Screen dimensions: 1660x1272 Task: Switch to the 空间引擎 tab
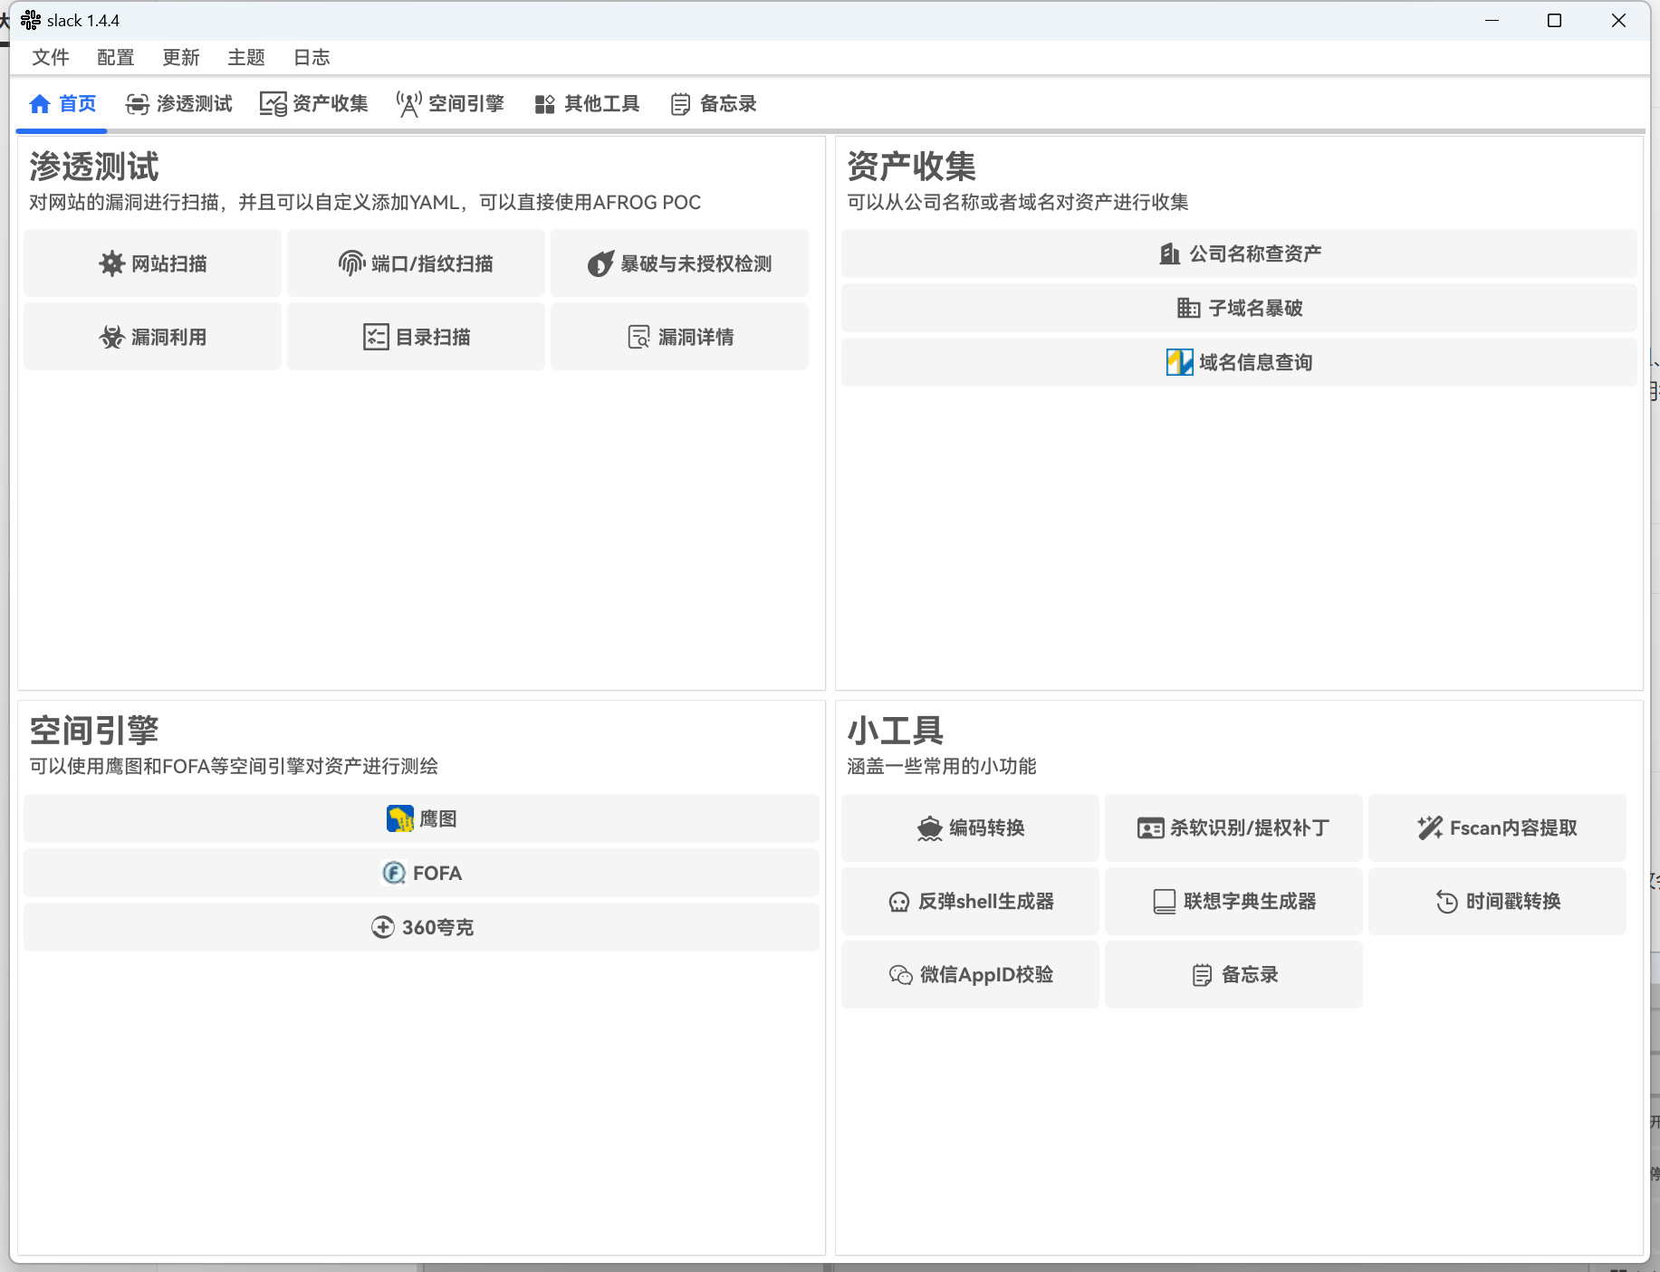pos(450,104)
